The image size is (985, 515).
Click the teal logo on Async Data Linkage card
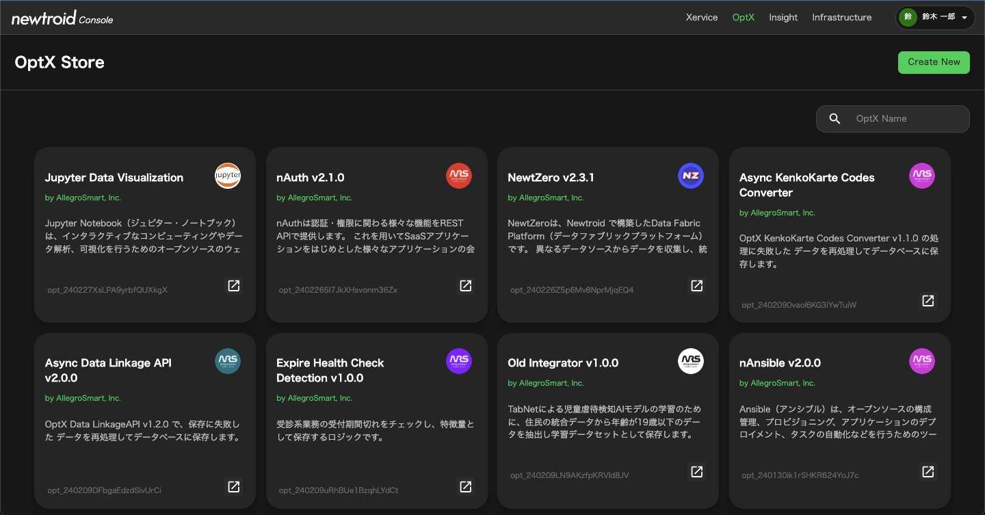click(228, 361)
